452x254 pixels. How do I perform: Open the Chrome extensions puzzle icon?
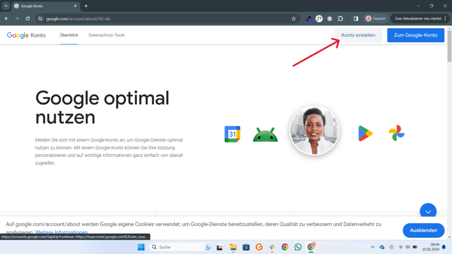tap(340, 19)
